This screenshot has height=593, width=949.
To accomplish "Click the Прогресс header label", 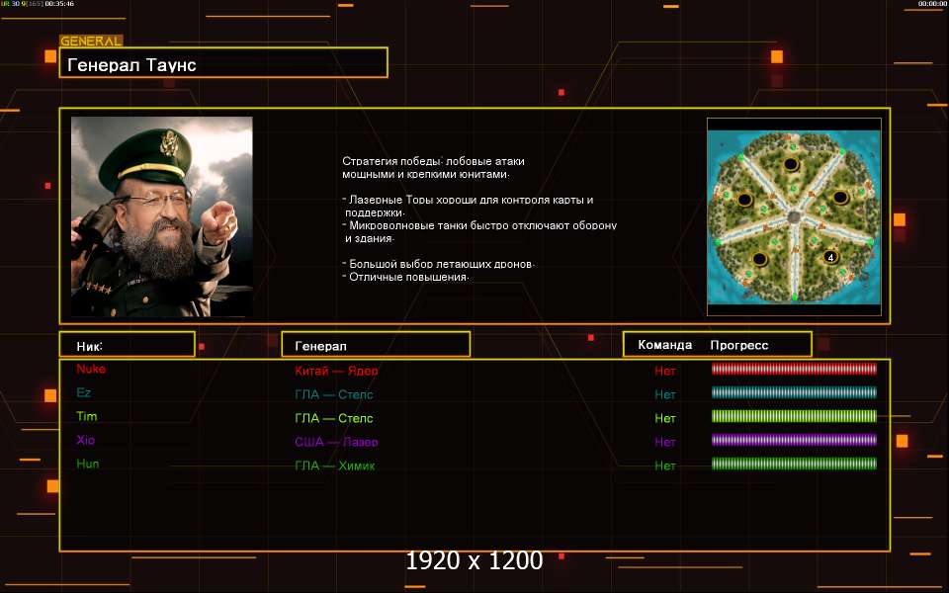I will click(x=739, y=345).
